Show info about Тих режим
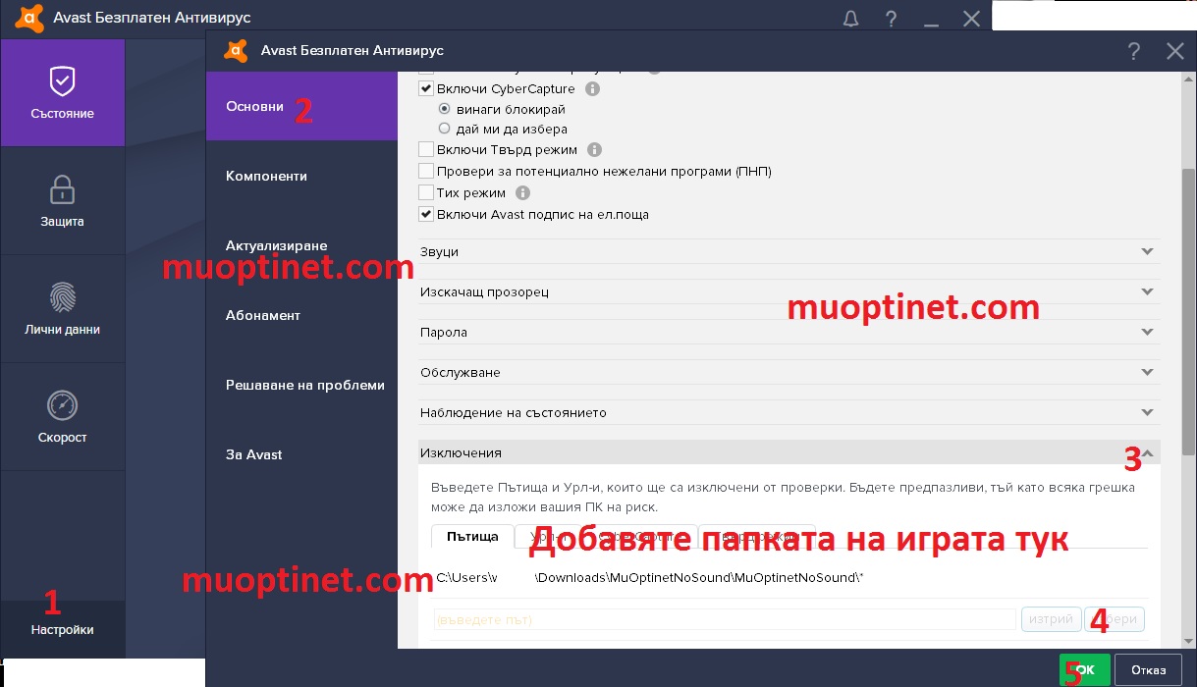The image size is (1197, 687). [523, 193]
